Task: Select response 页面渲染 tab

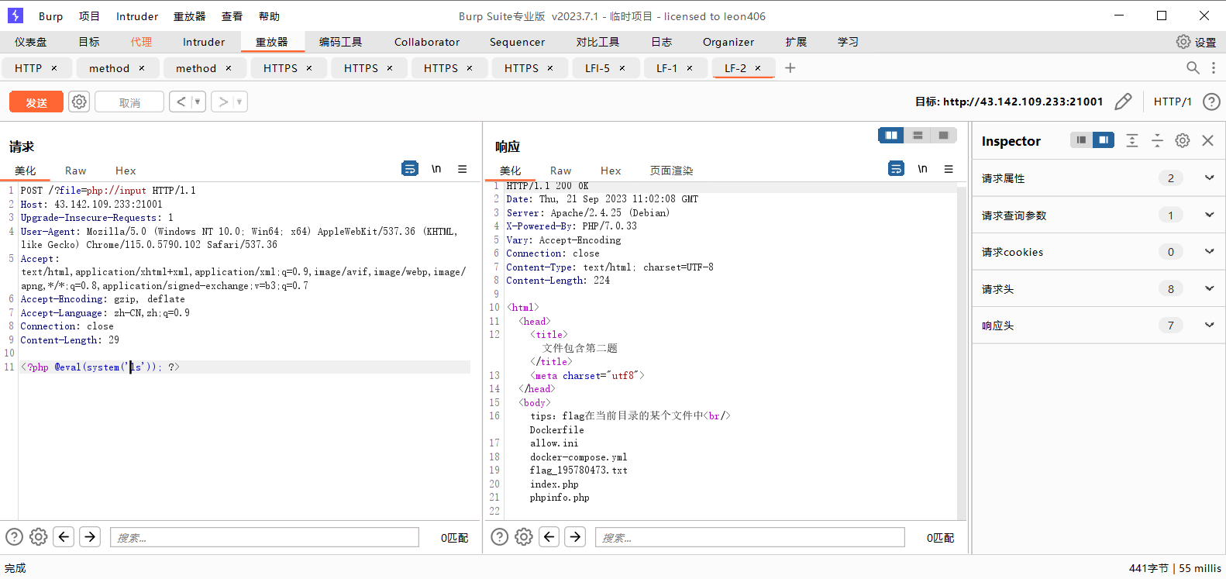Action: click(x=671, y=171)
